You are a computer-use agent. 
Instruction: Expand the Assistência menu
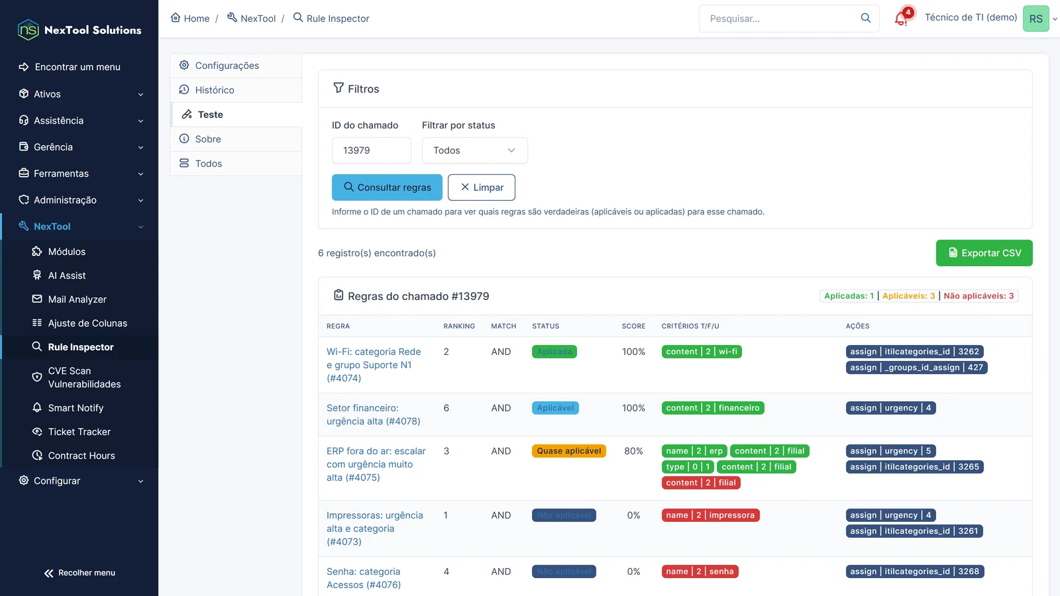79,121
